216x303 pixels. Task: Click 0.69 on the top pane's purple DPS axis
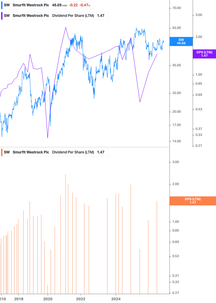(199, 95)
